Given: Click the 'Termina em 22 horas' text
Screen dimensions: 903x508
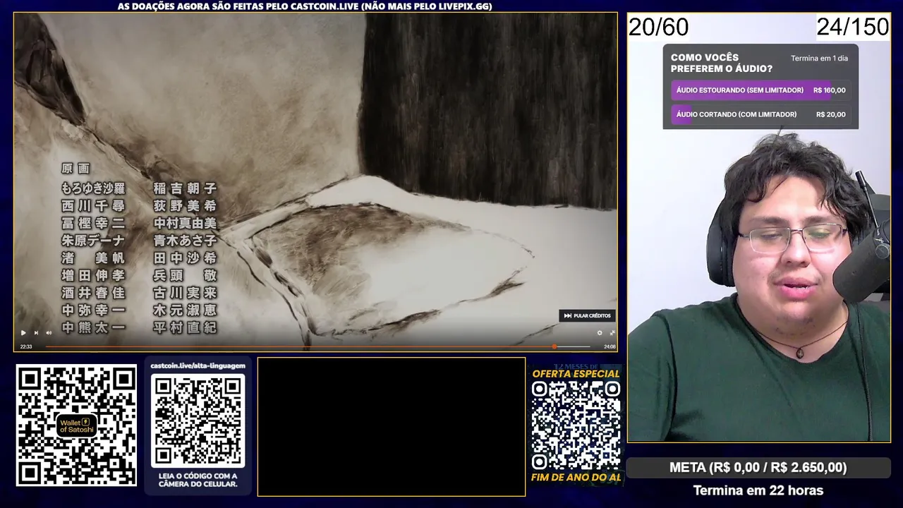Looking at the screenshot, I should coord(758,490).
